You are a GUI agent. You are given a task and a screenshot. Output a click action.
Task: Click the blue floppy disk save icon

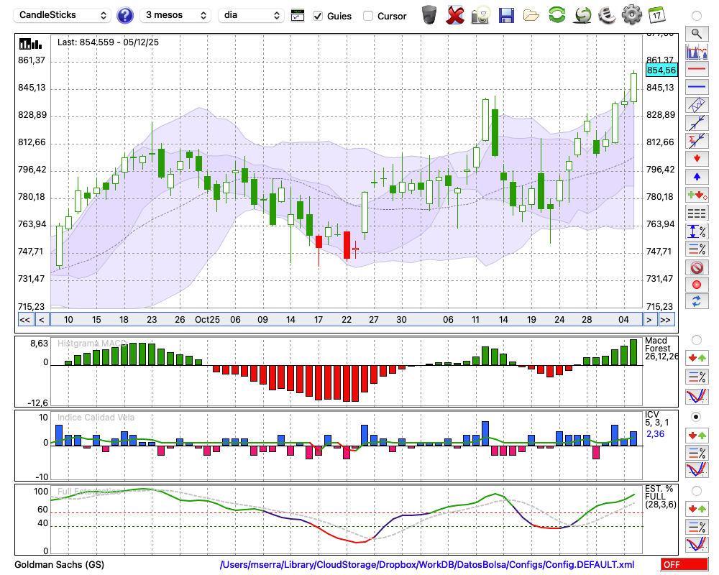506,15
